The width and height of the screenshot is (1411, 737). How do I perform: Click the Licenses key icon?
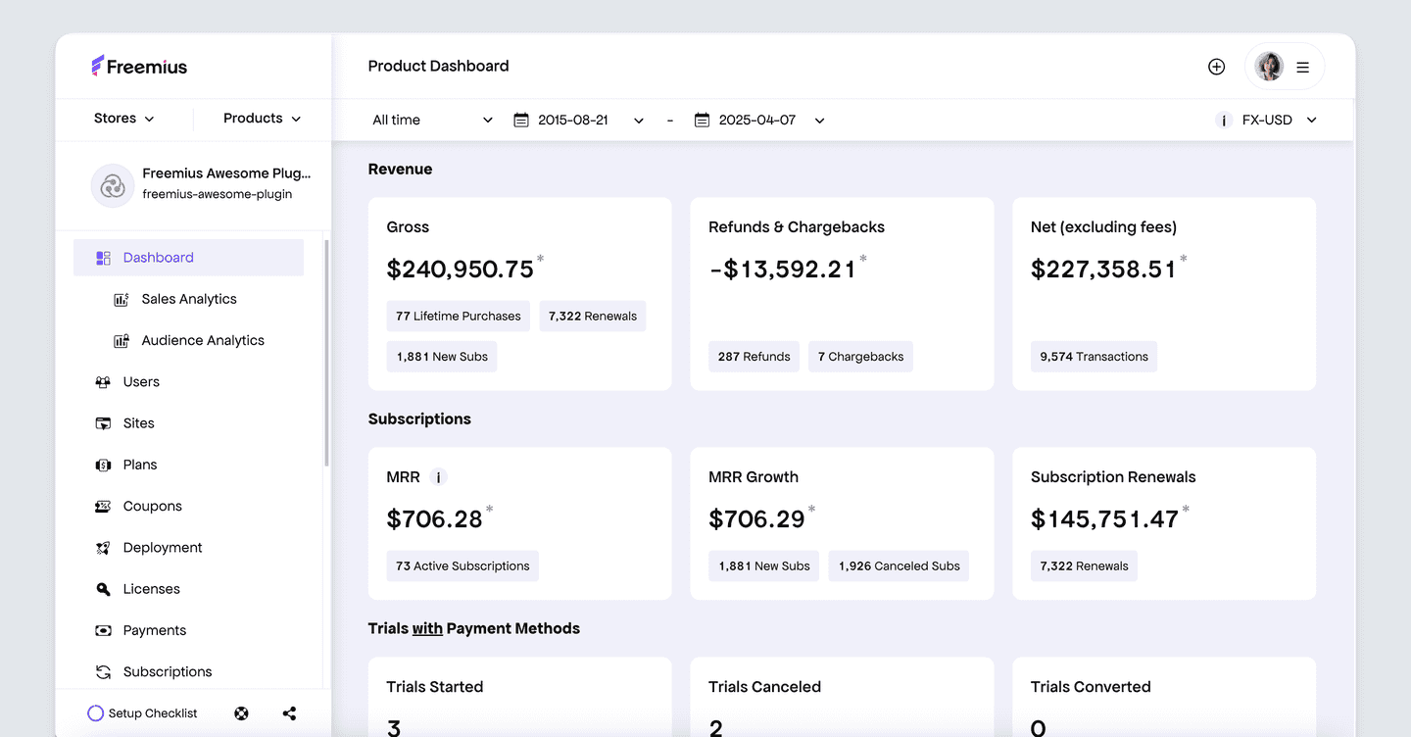[x=103, y=589]
